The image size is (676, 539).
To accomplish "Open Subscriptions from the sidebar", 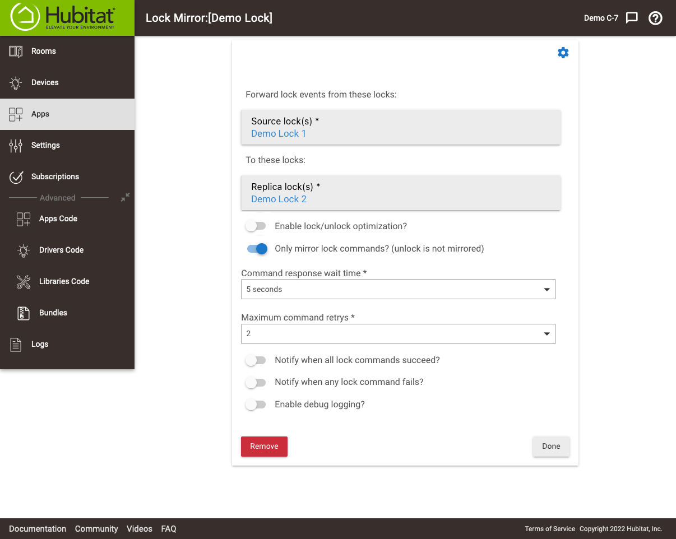I will (67, 177).
